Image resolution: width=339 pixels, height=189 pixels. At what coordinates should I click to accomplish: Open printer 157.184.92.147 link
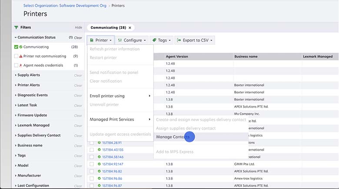(x=113, y=164)
